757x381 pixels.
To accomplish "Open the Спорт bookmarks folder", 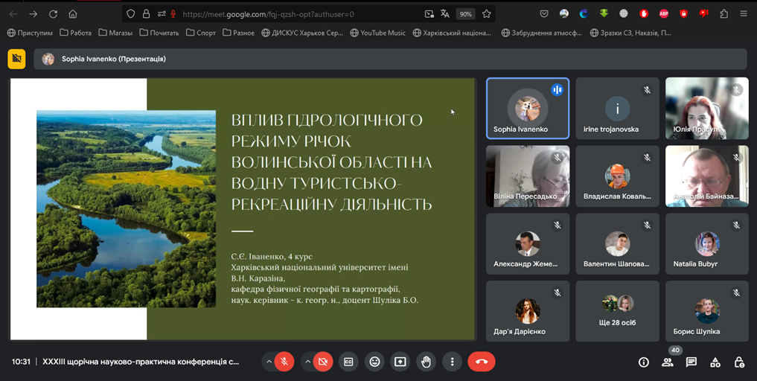I will coord(201,33).
